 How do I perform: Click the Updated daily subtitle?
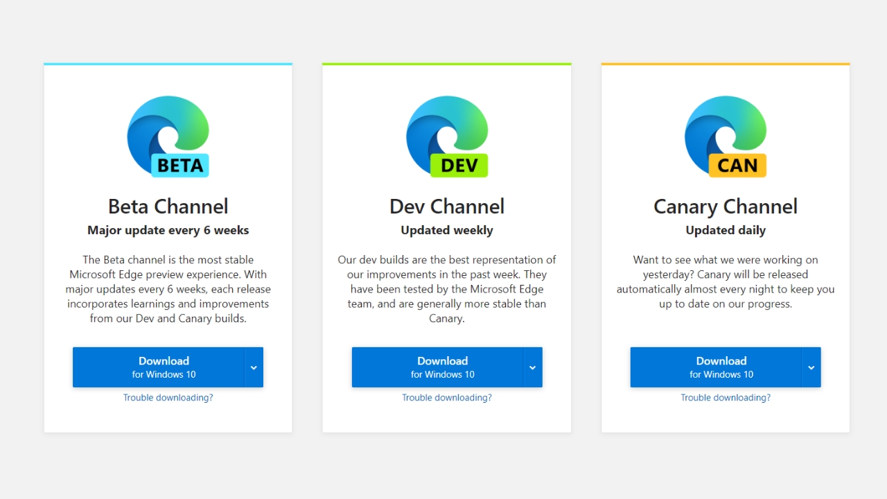tap(726, 230)
